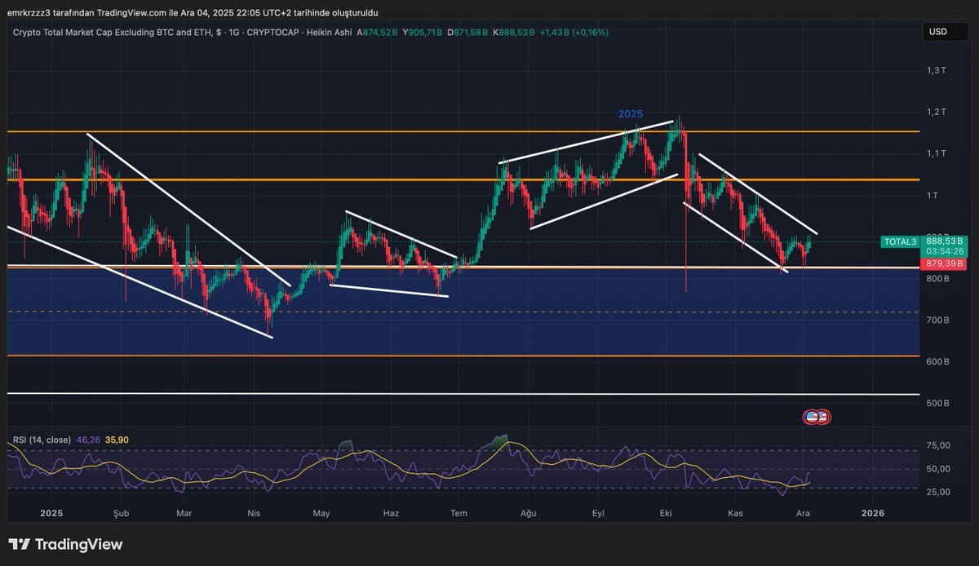Screen dimensions: 979x566
Task: Click the 2026 label on the time axis
Action: click(x=873, y=513)
